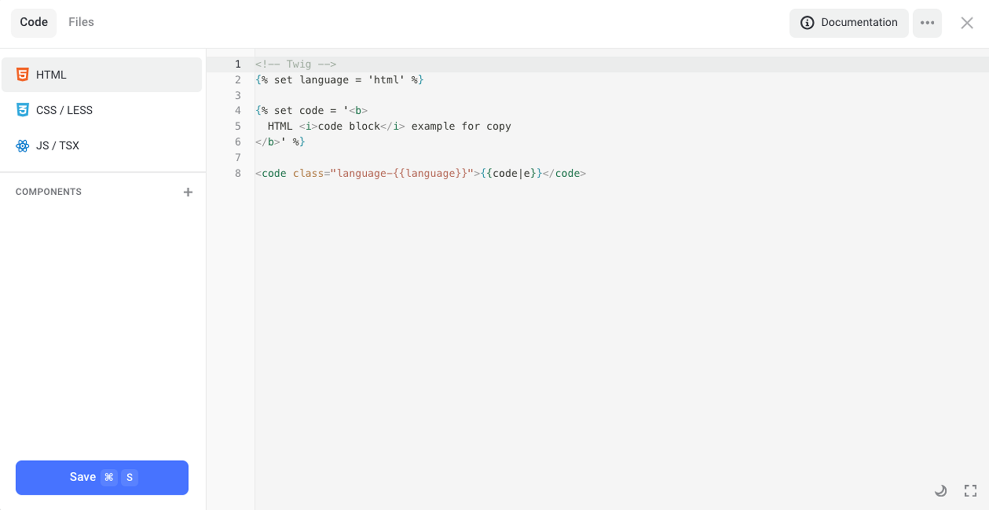This screenshot has height=510, width=989.
Task: Open the three-dot more options menu
Action: 927,23
